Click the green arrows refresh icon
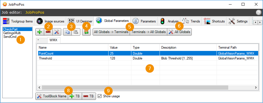The width and height of the screenshot is (263, 103). tap(87, 32)
